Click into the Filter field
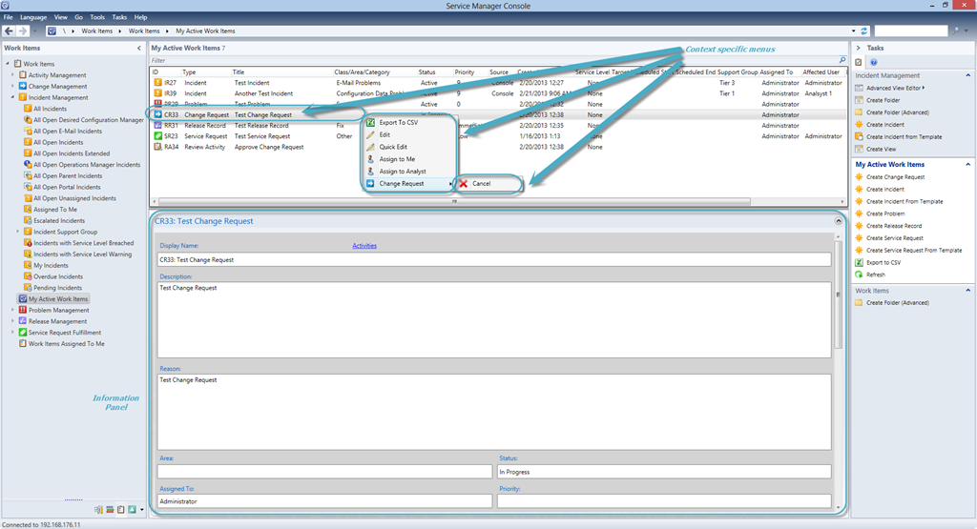Screen dimensions: 977x529 coord(477,60)
